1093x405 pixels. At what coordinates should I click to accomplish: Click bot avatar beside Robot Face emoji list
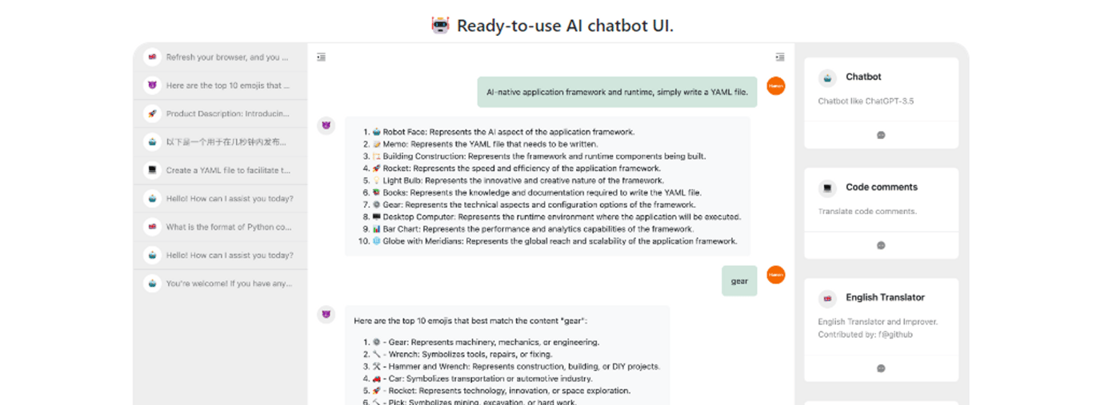[x=326, y=125]
